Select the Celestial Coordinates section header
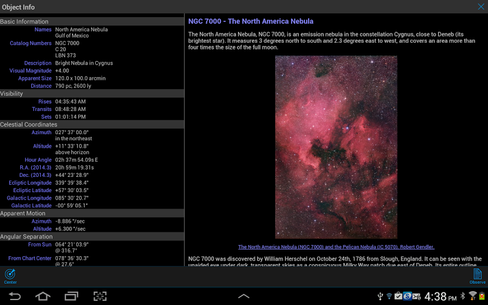The width and height of the screenshot is (488, 305). click(92, 124)
